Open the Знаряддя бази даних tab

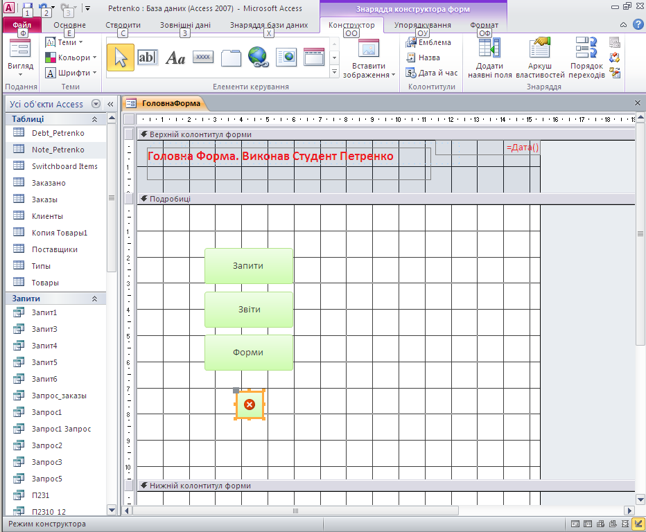click(269, 25)
